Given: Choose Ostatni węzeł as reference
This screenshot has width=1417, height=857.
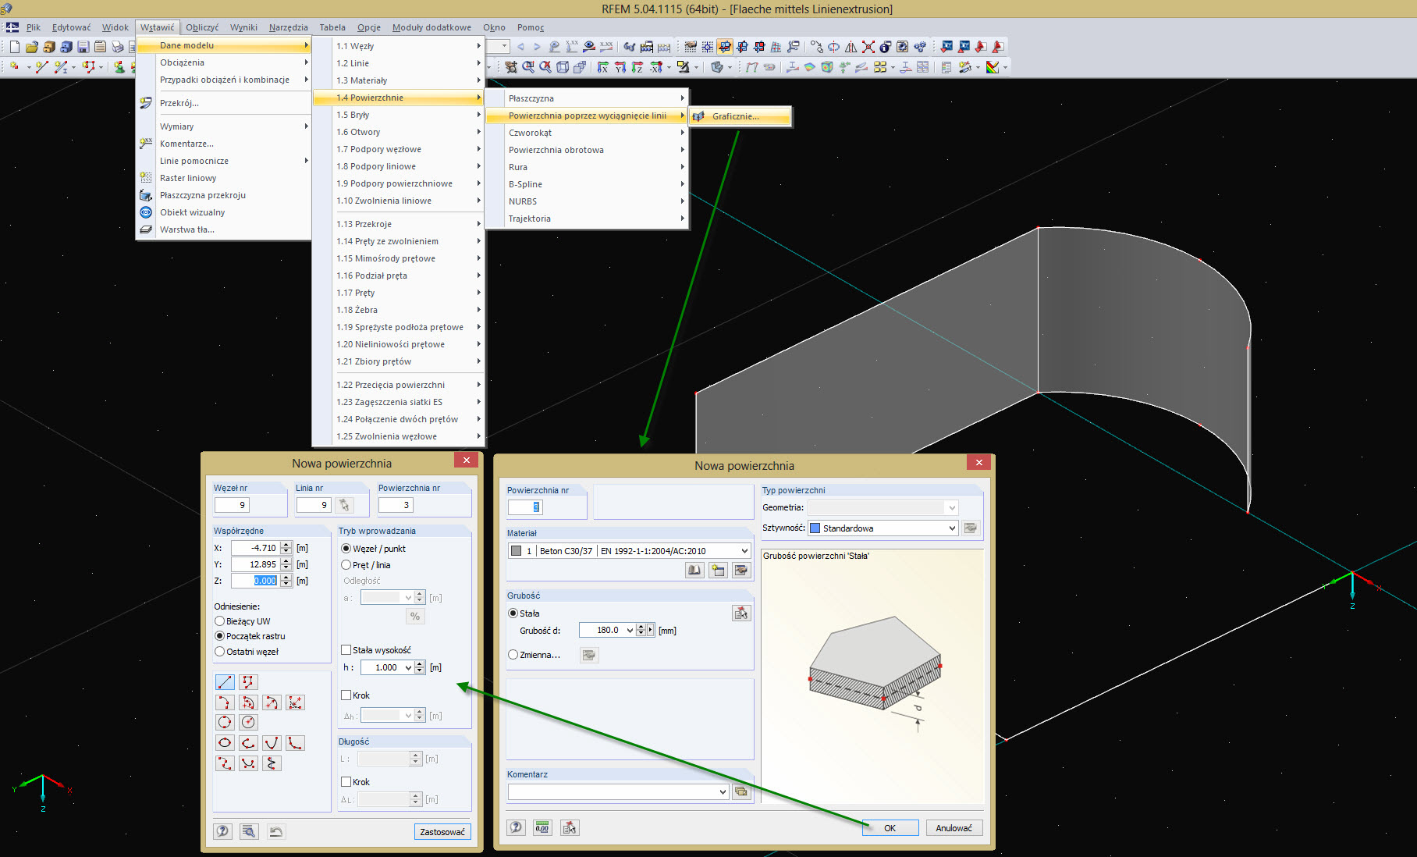Looking at the screenshot, I should point(220,652).
